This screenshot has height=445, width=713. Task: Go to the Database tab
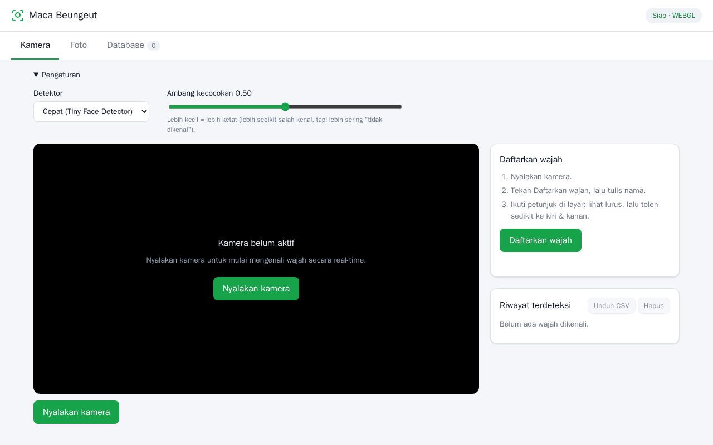[x=134, y=45]
